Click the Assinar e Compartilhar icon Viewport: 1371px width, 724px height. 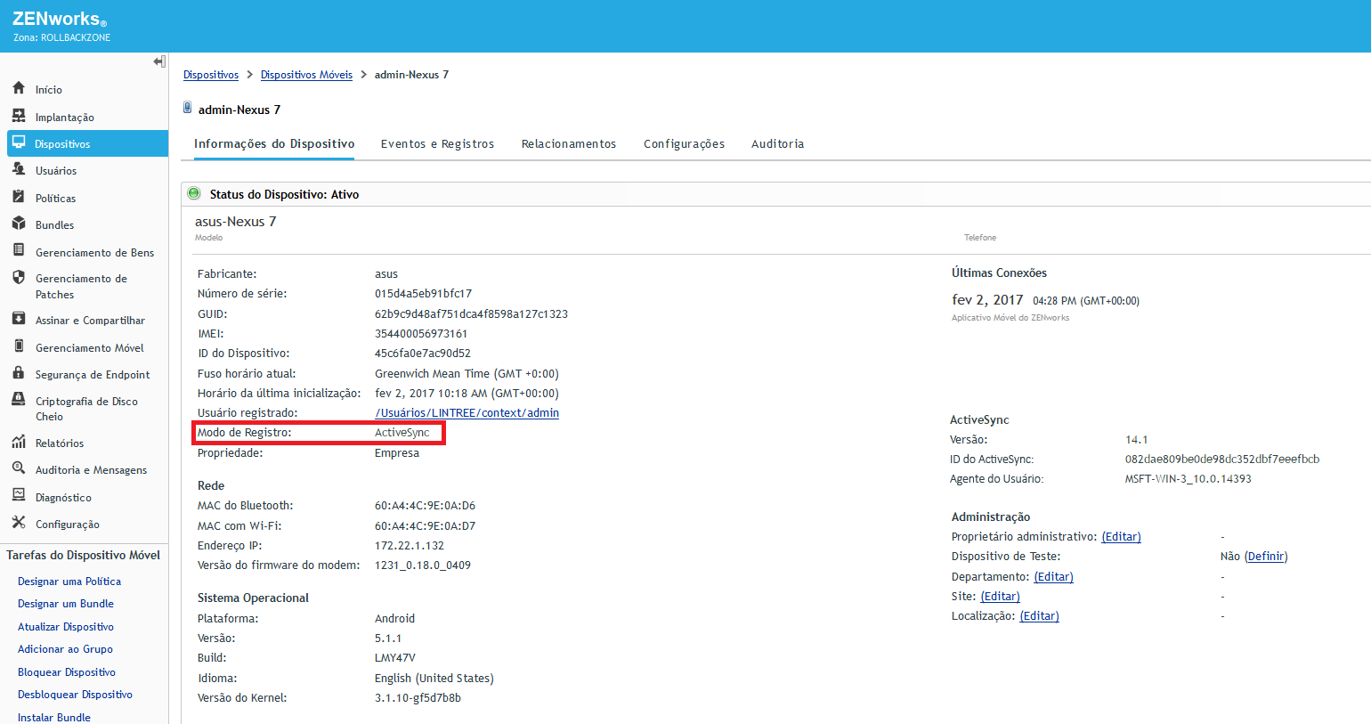[19, 319]
